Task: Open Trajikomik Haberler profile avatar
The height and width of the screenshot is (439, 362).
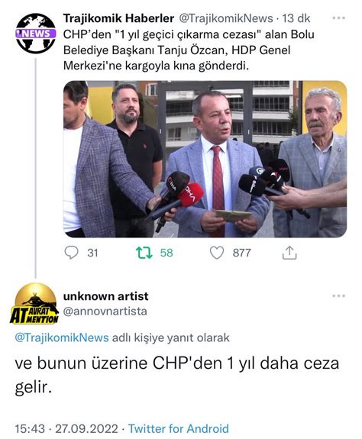Action: (x=36, y=34)
